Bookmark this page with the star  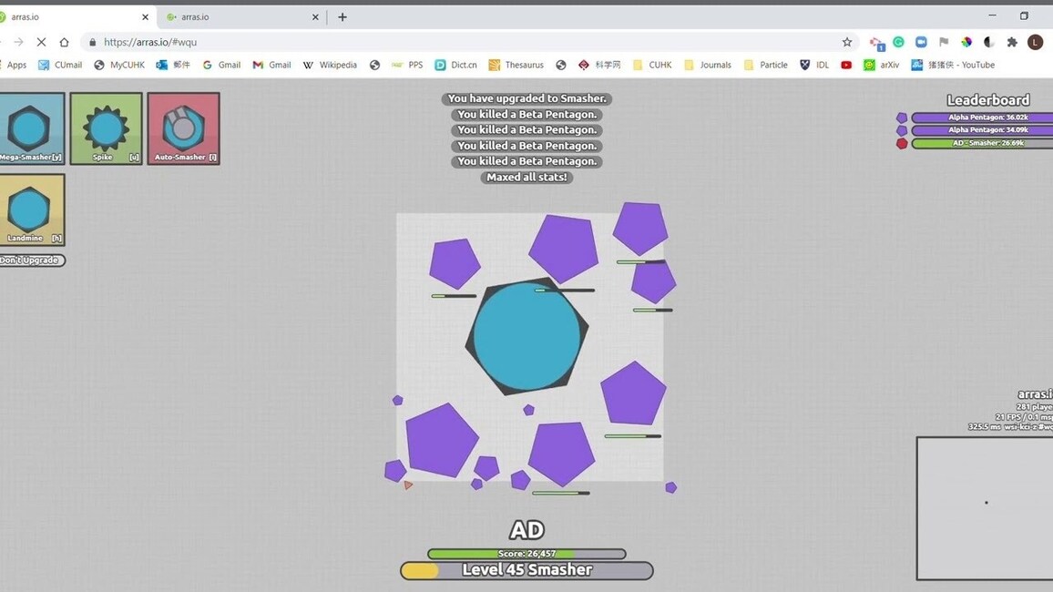click(847, 42)
